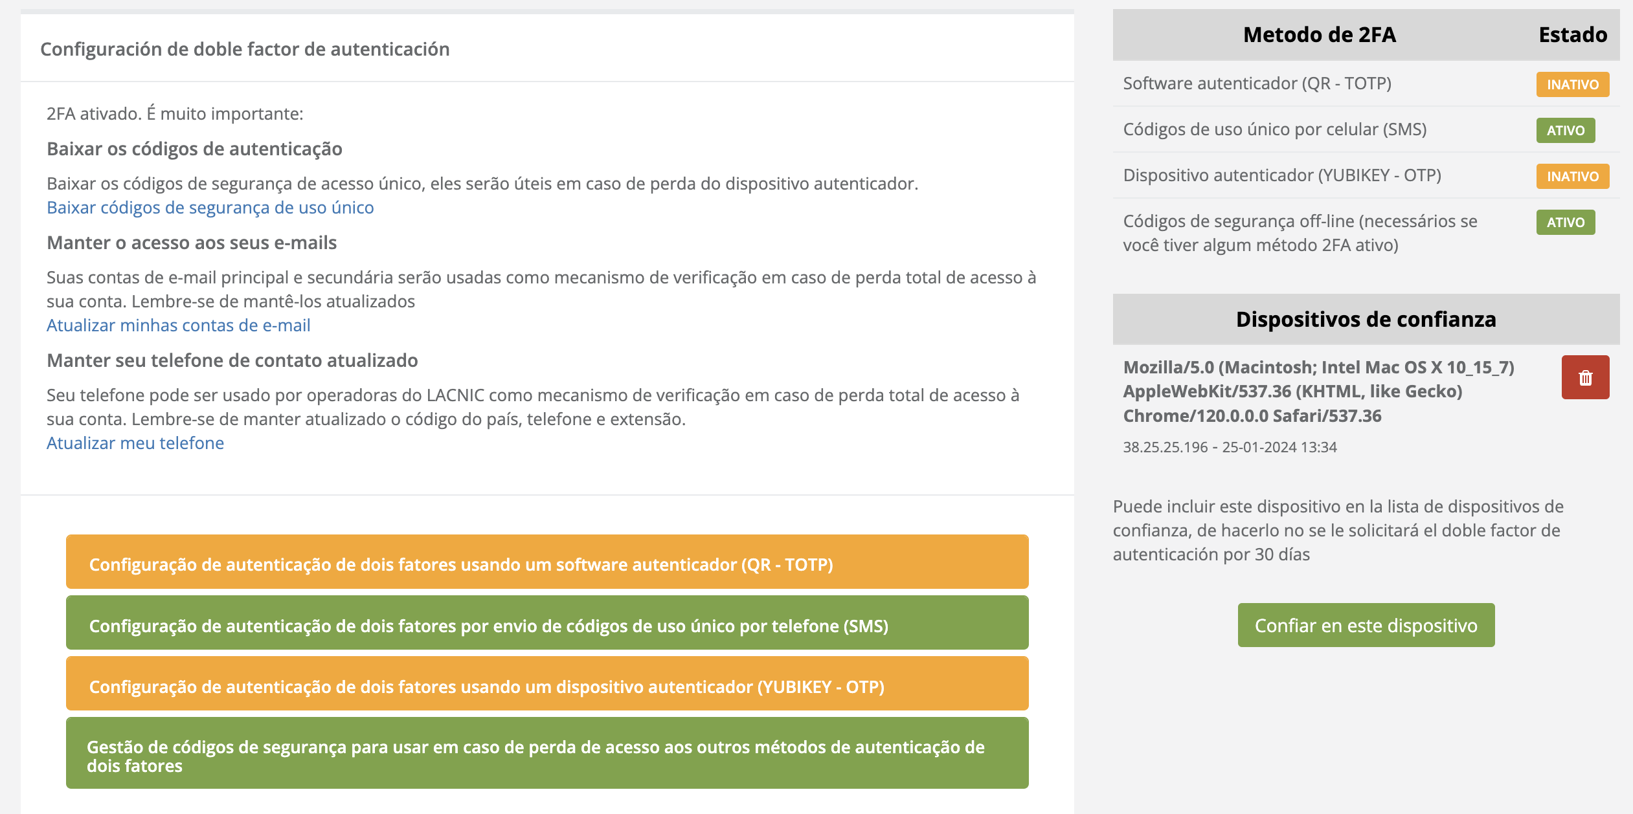Screen dimensions: 1633x814
Task: Click ATIVO badge for off-line security codes
Action: 1565,223
